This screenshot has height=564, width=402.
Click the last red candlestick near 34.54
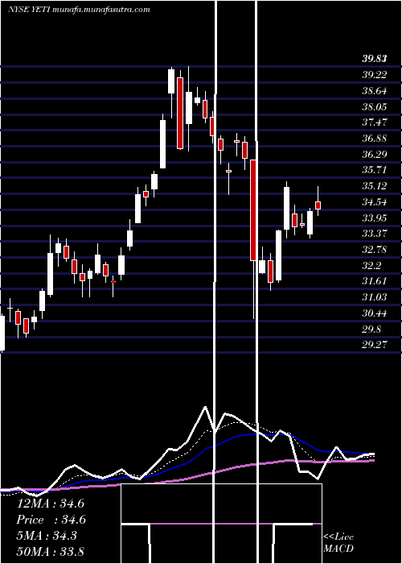(x=318, y=205)
